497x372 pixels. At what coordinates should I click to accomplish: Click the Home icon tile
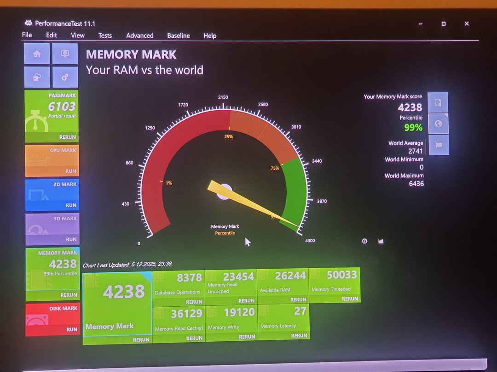tap(37, 54)
